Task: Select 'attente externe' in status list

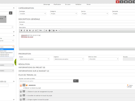Action: pyautogui.click(x=7, y=54)
